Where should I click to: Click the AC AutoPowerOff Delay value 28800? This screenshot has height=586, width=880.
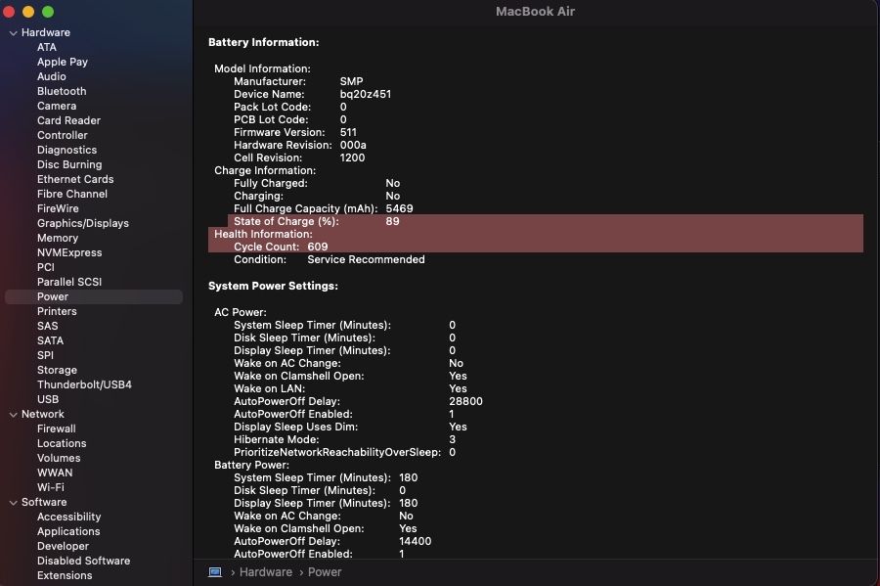point(465,401)
